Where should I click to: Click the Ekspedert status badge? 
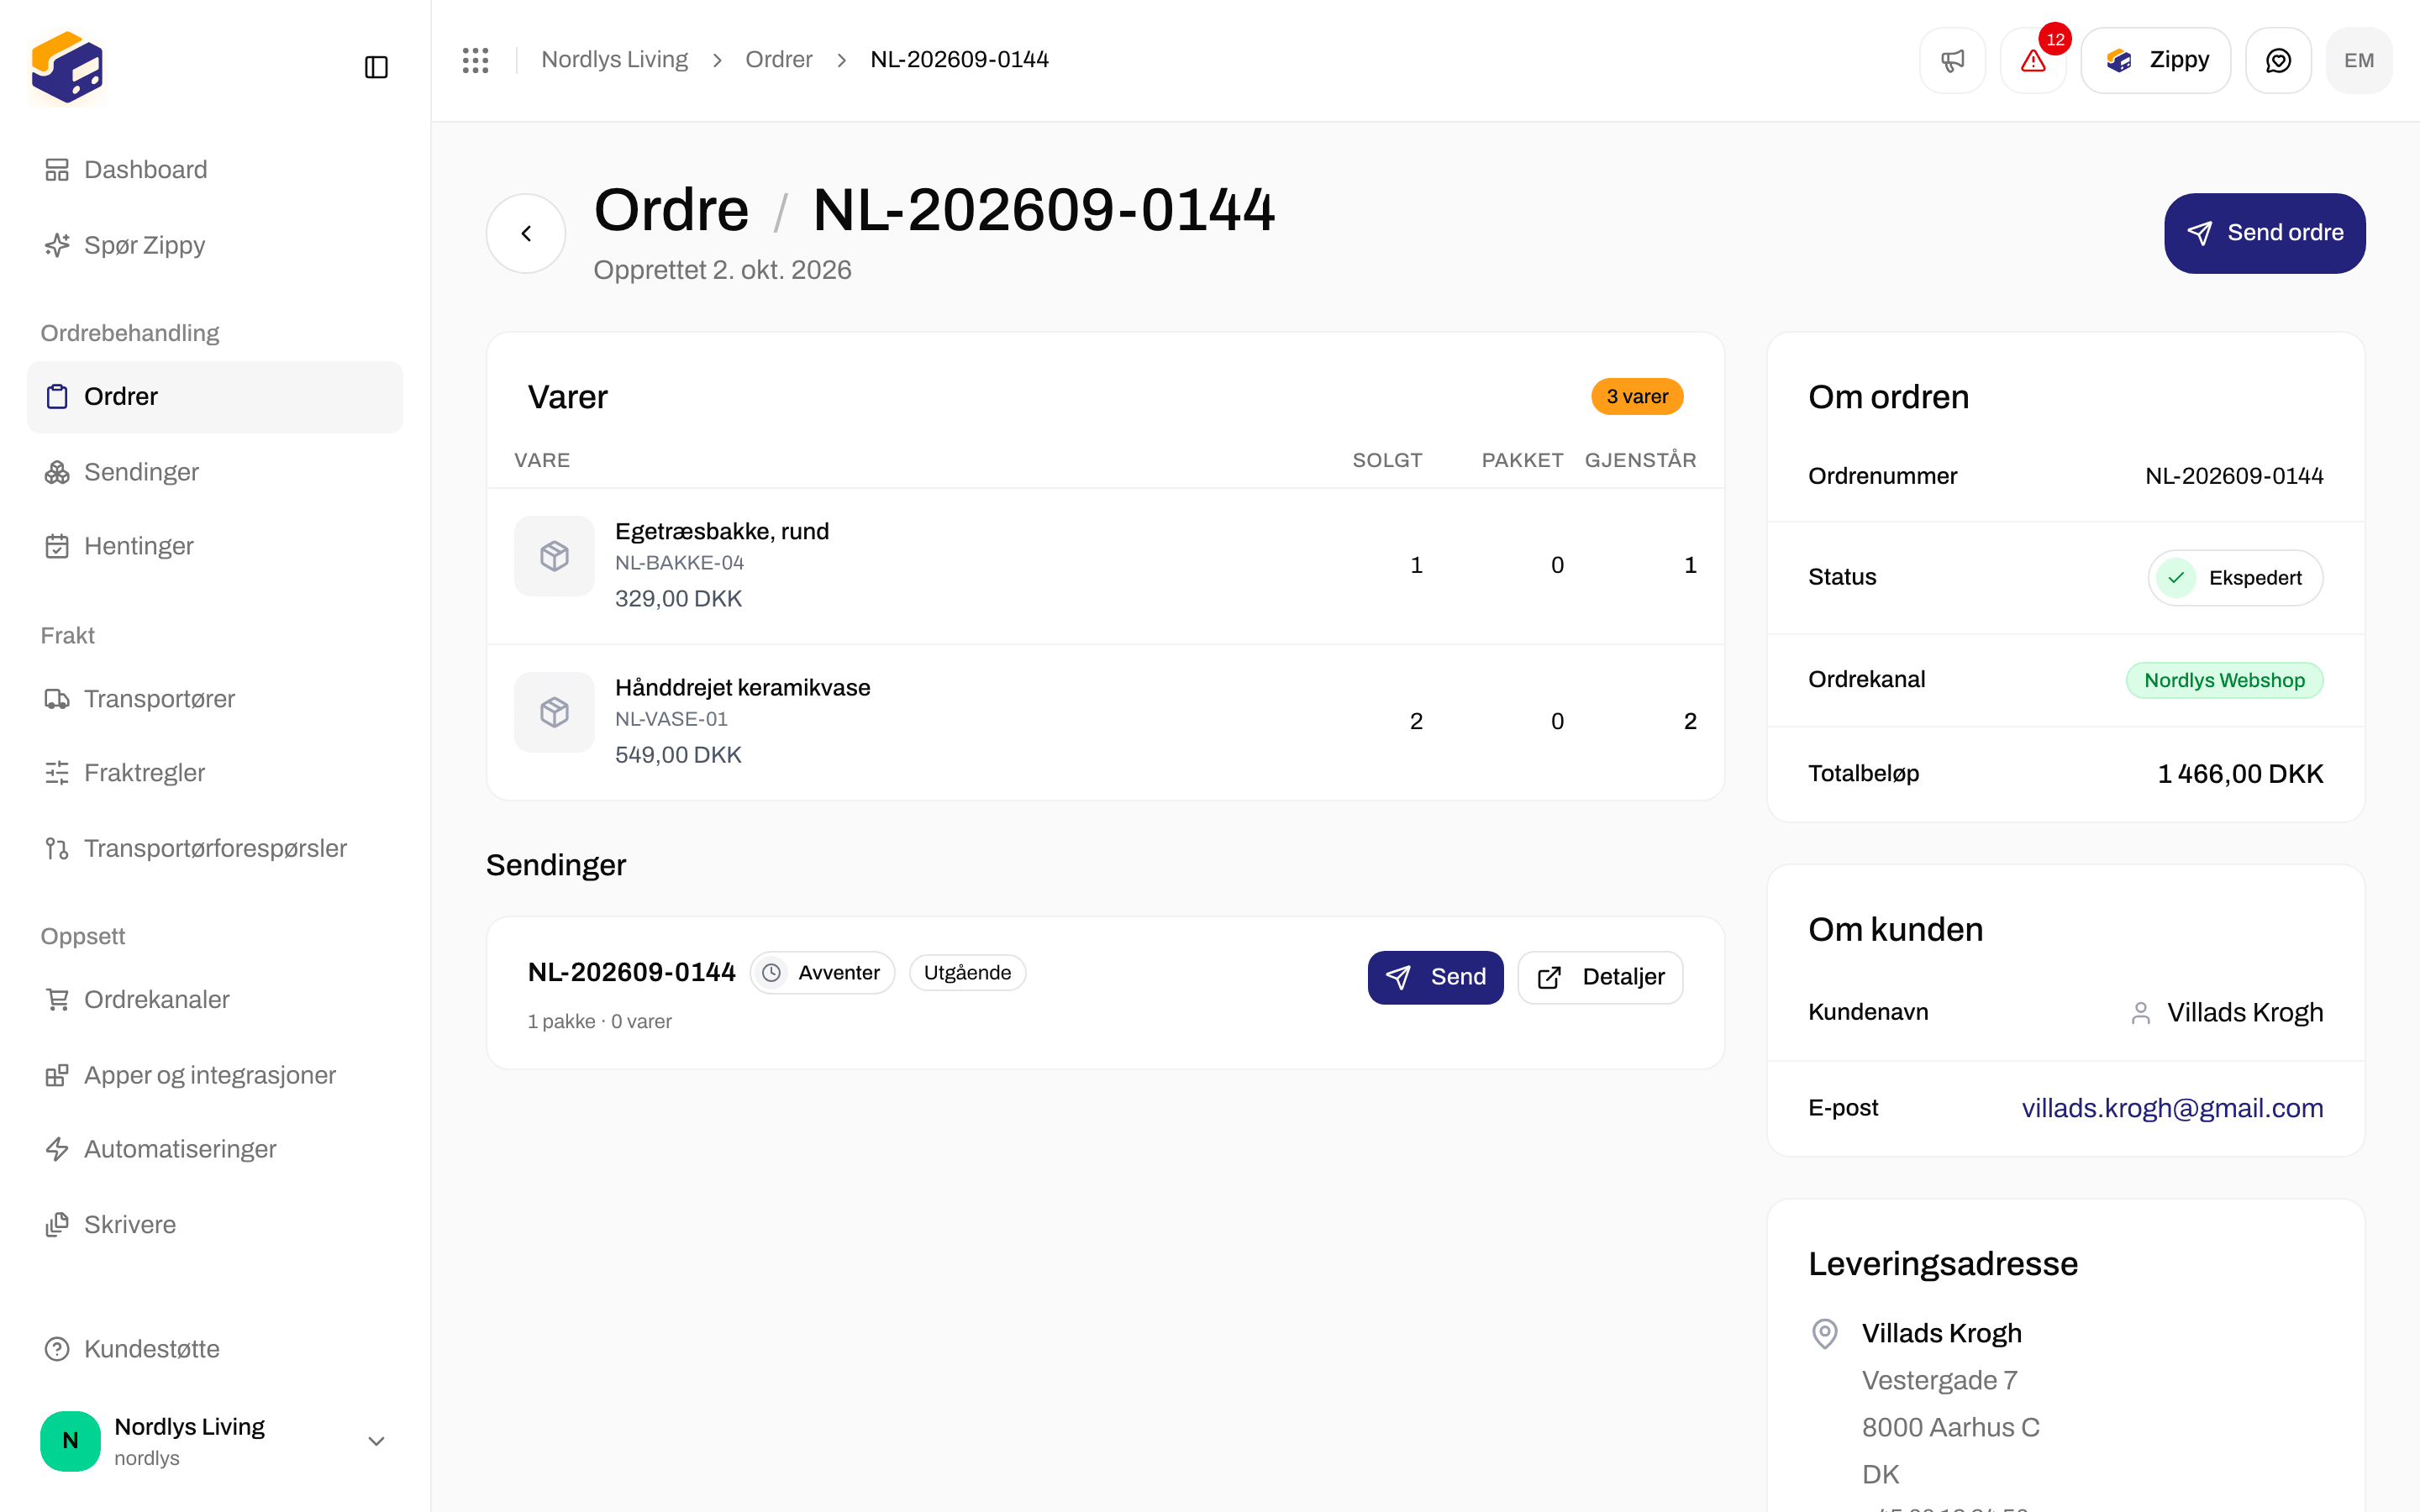click(x=2235, y=578)
